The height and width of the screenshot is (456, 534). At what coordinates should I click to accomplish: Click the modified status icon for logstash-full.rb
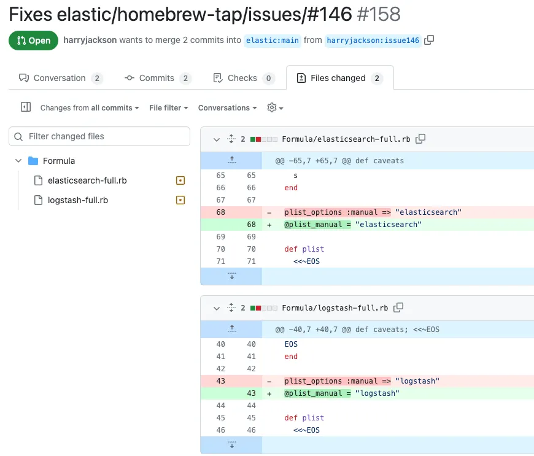click(x=180, y=200)
